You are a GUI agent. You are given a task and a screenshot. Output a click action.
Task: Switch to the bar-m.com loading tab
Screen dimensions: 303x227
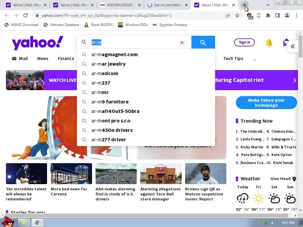(x=167, y=5)
